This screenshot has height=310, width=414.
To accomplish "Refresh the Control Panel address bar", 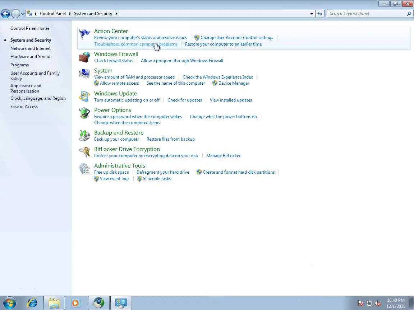I will click(320, 14).
